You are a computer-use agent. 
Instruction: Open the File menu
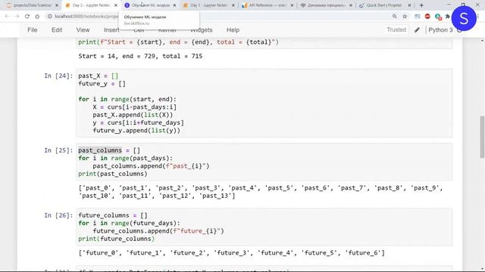point(33,30)
